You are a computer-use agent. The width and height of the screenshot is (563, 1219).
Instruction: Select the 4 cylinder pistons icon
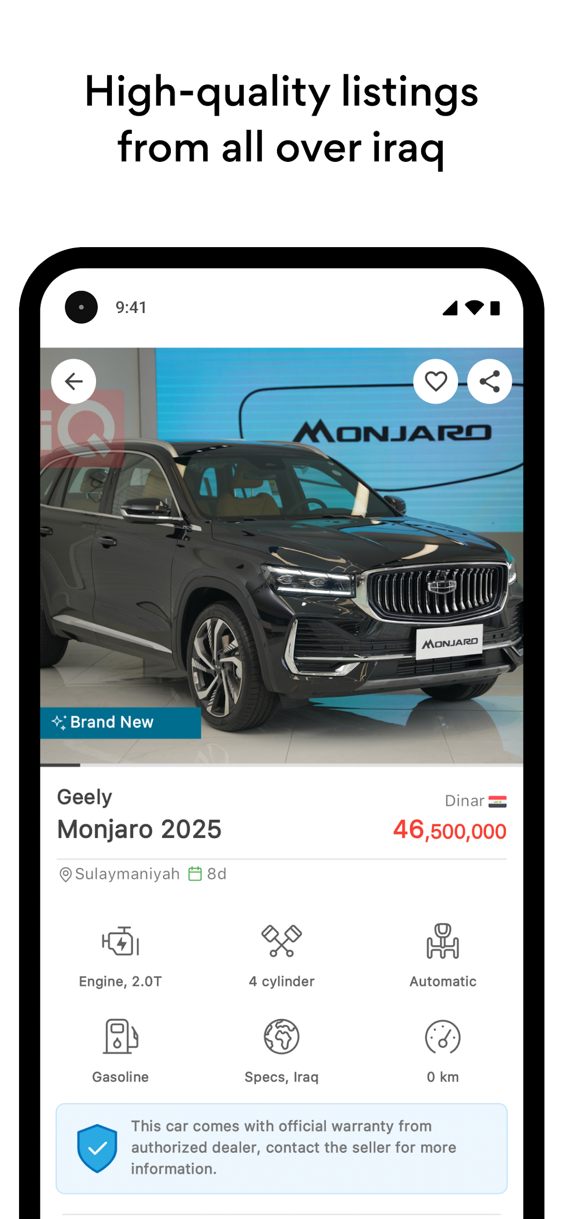[281, 941]
